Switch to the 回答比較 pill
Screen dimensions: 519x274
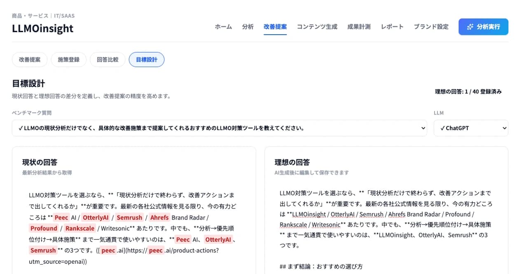point(108,59)
